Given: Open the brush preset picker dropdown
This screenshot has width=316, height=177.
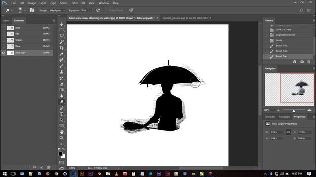Looking at the screenshot, I should pyautogui.click(x=25, y=11).
